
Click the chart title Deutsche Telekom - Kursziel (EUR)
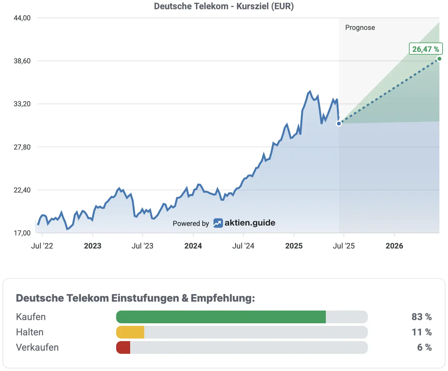224,6
